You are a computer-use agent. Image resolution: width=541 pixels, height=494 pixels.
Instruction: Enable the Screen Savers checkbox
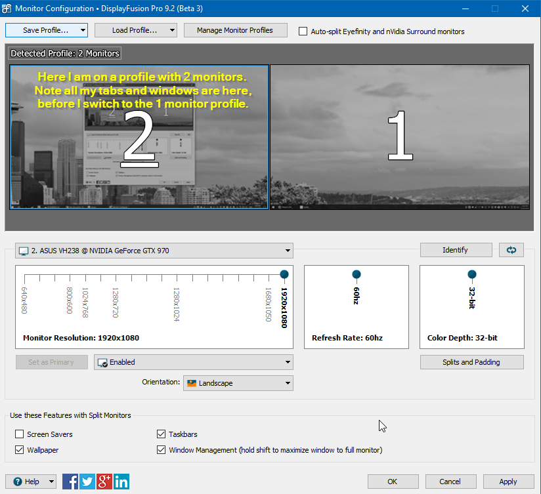(x=20, y=434)
